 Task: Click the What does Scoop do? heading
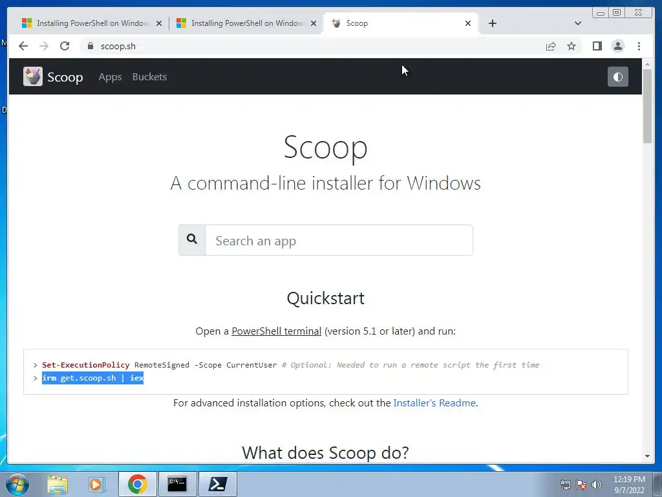point(326,452)
